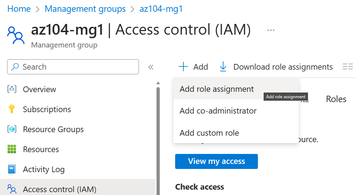
Task: Select Add custom role option
Action: point(209,133)
